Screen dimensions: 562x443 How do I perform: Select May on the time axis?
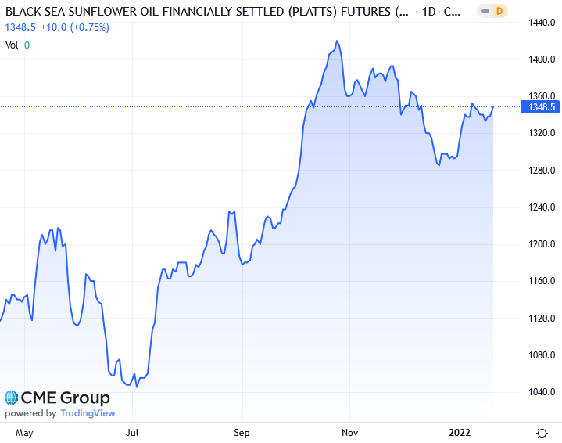coord(24,432)
